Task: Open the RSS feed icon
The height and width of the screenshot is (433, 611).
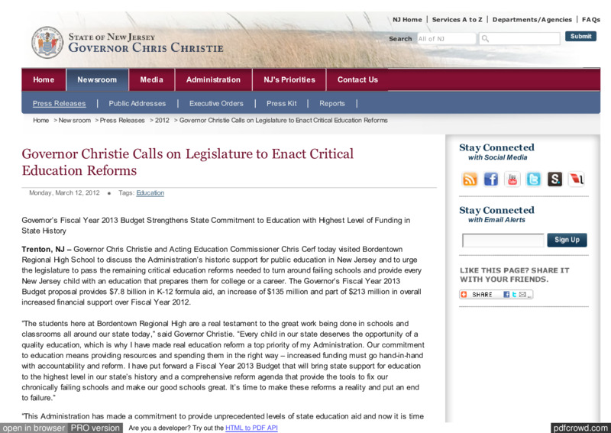Action: 470,179
